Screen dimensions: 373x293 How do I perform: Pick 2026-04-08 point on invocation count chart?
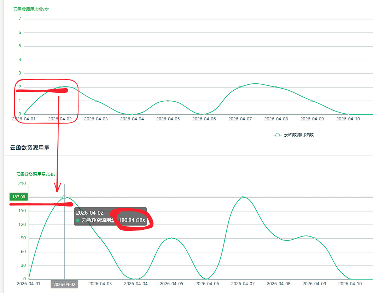pyautogui.click(x=276, y=87)
